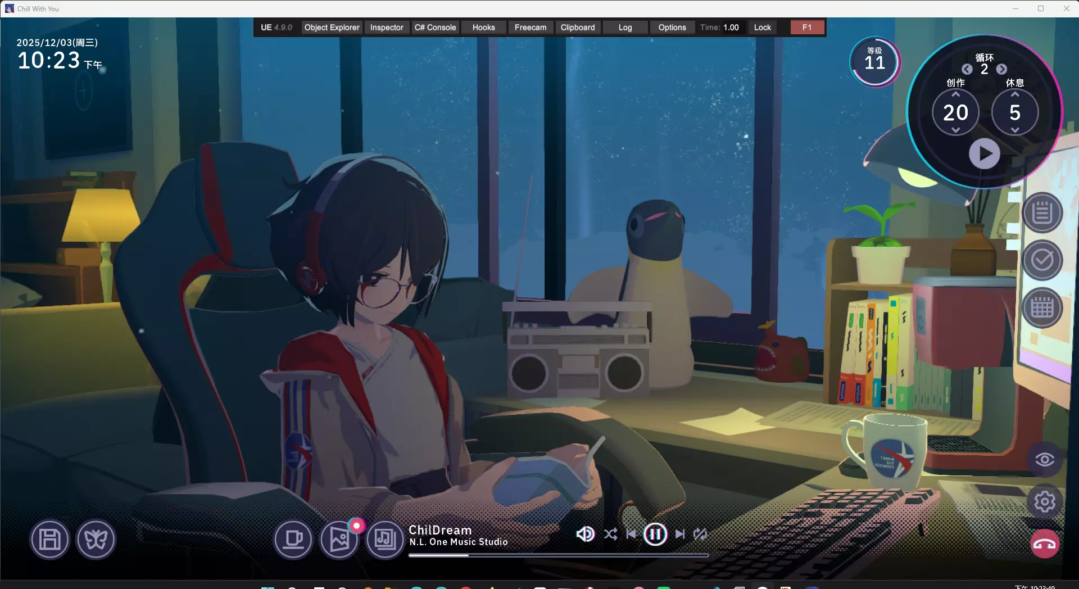
Task: Click the rest duration number 5
Action: (x=1015, y=112)
